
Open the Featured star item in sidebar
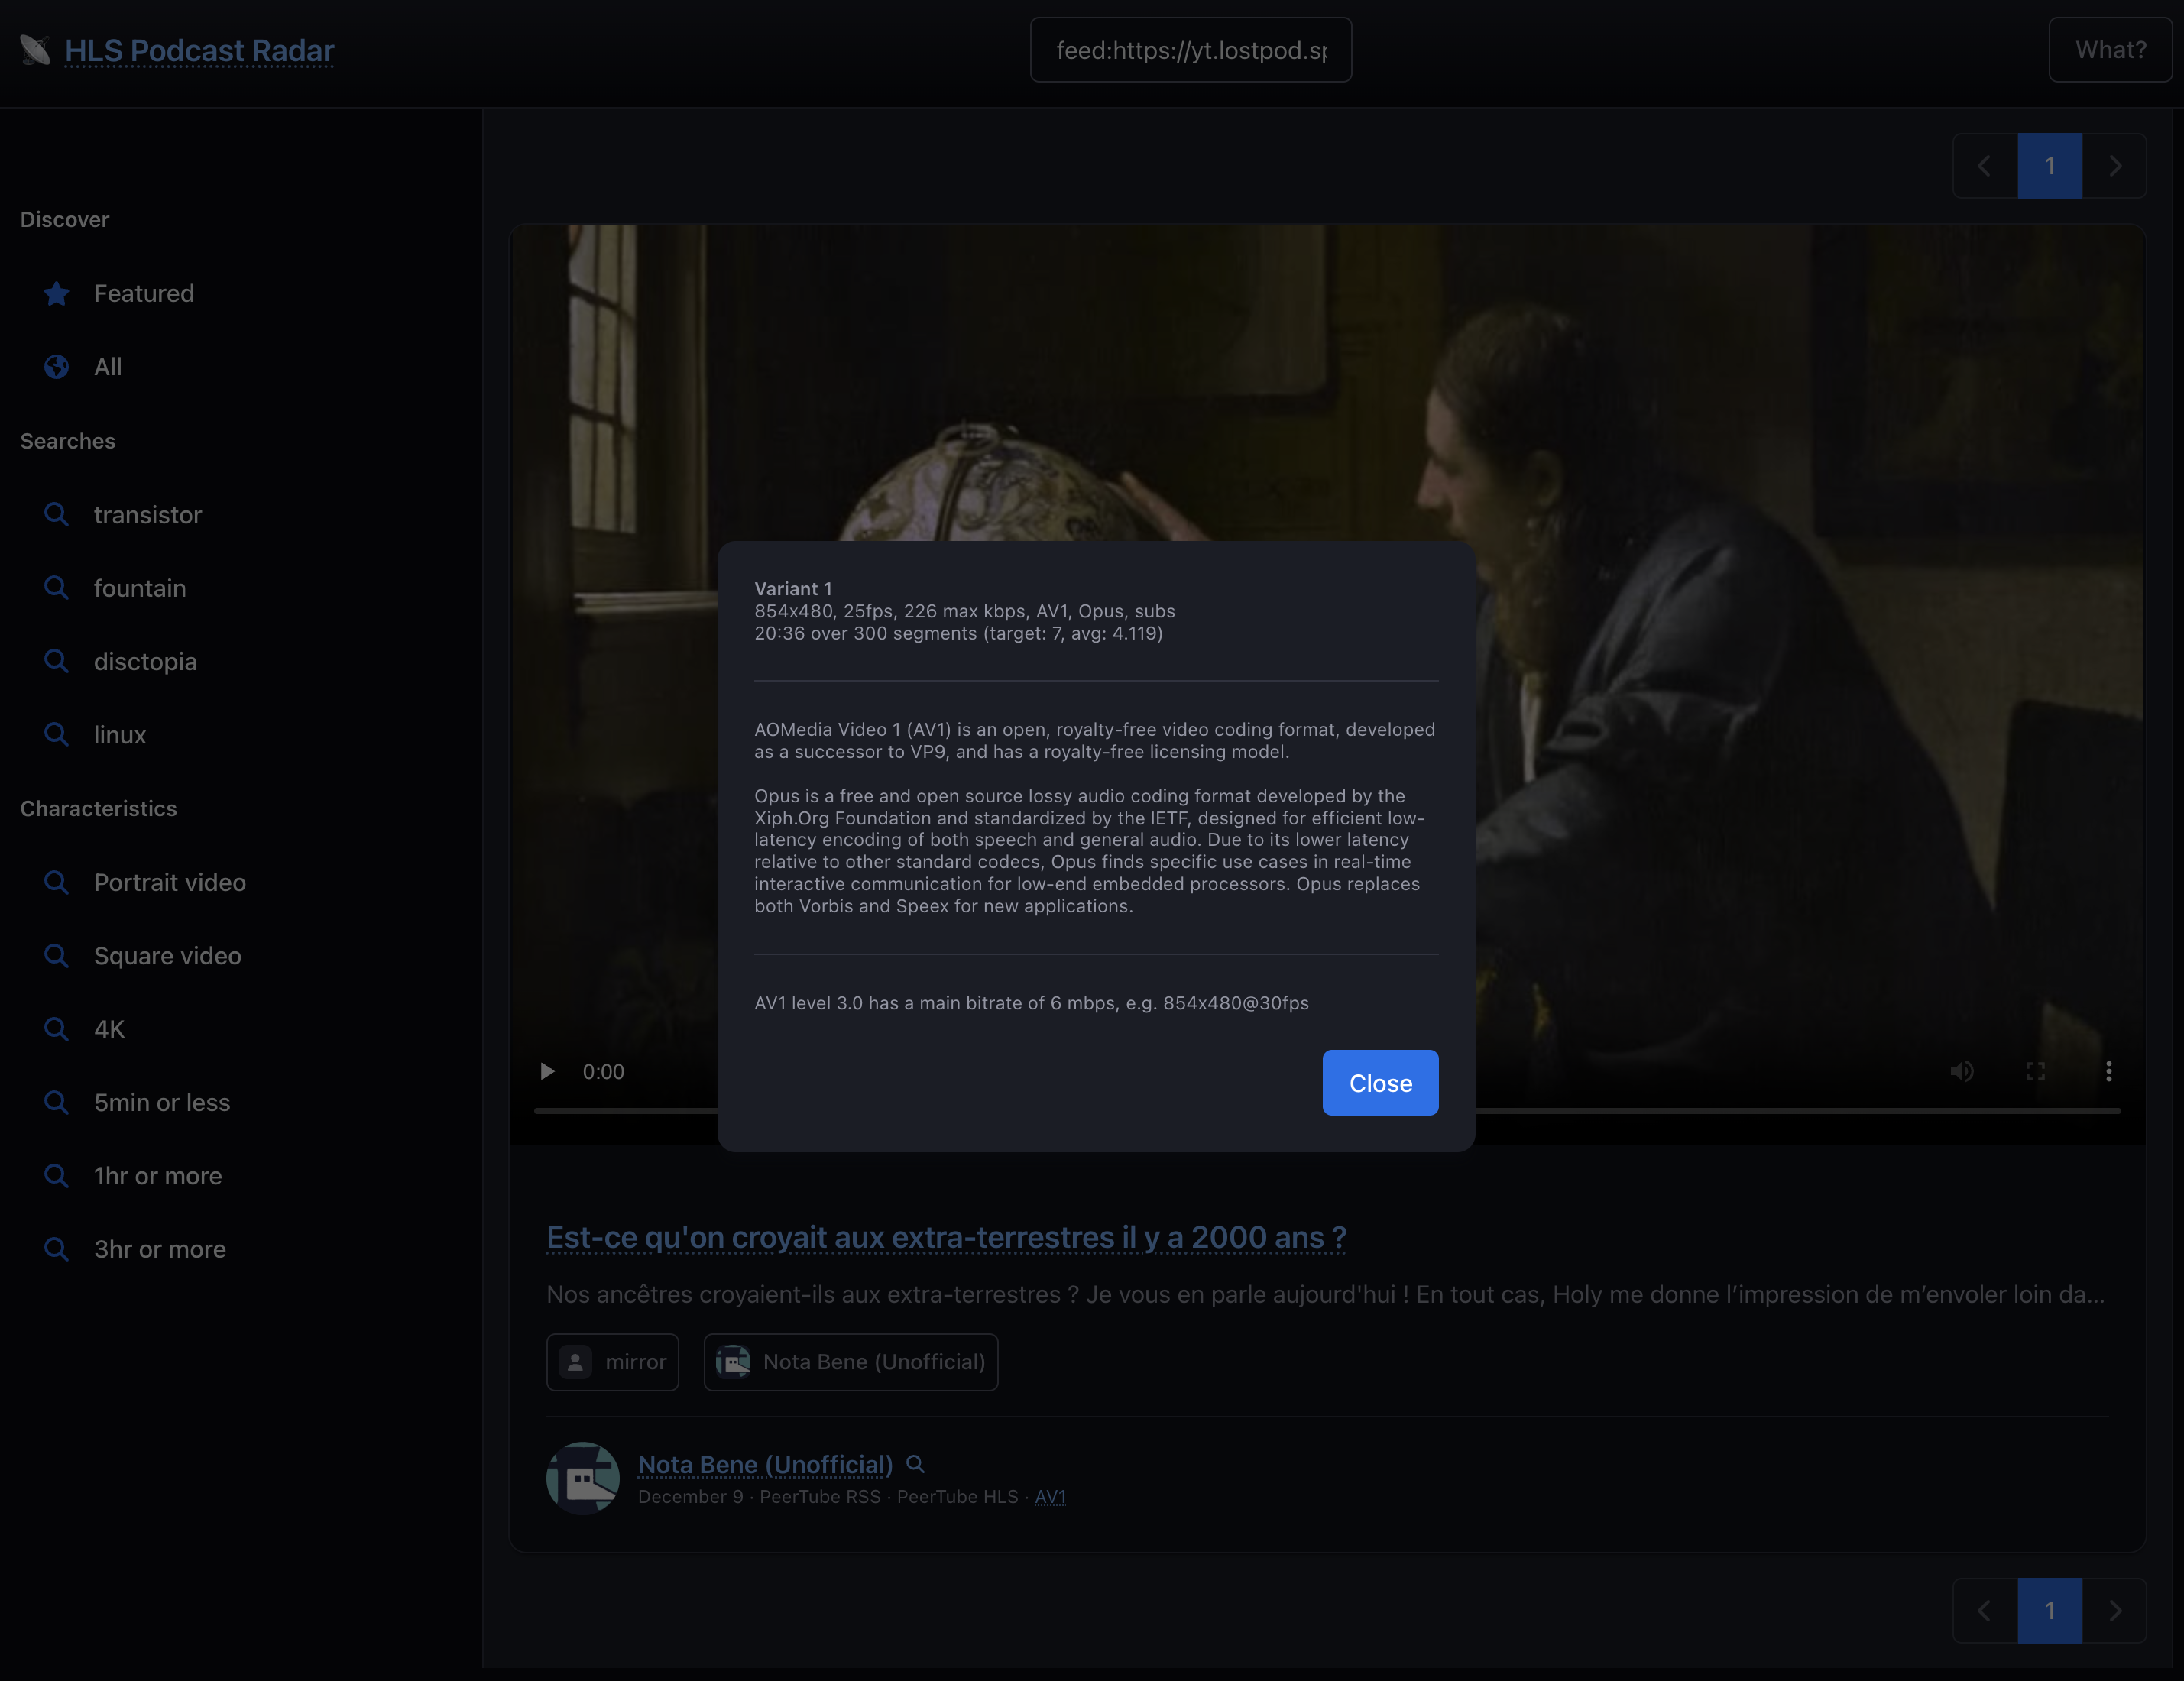(143, 293)
